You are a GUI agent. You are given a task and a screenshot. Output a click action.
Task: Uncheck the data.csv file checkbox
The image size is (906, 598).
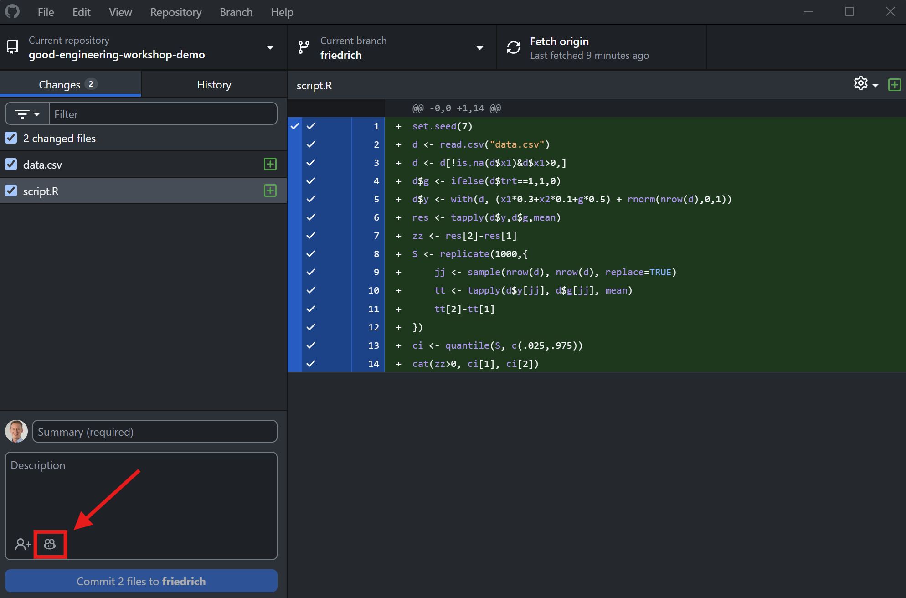(x=11, y=165)
